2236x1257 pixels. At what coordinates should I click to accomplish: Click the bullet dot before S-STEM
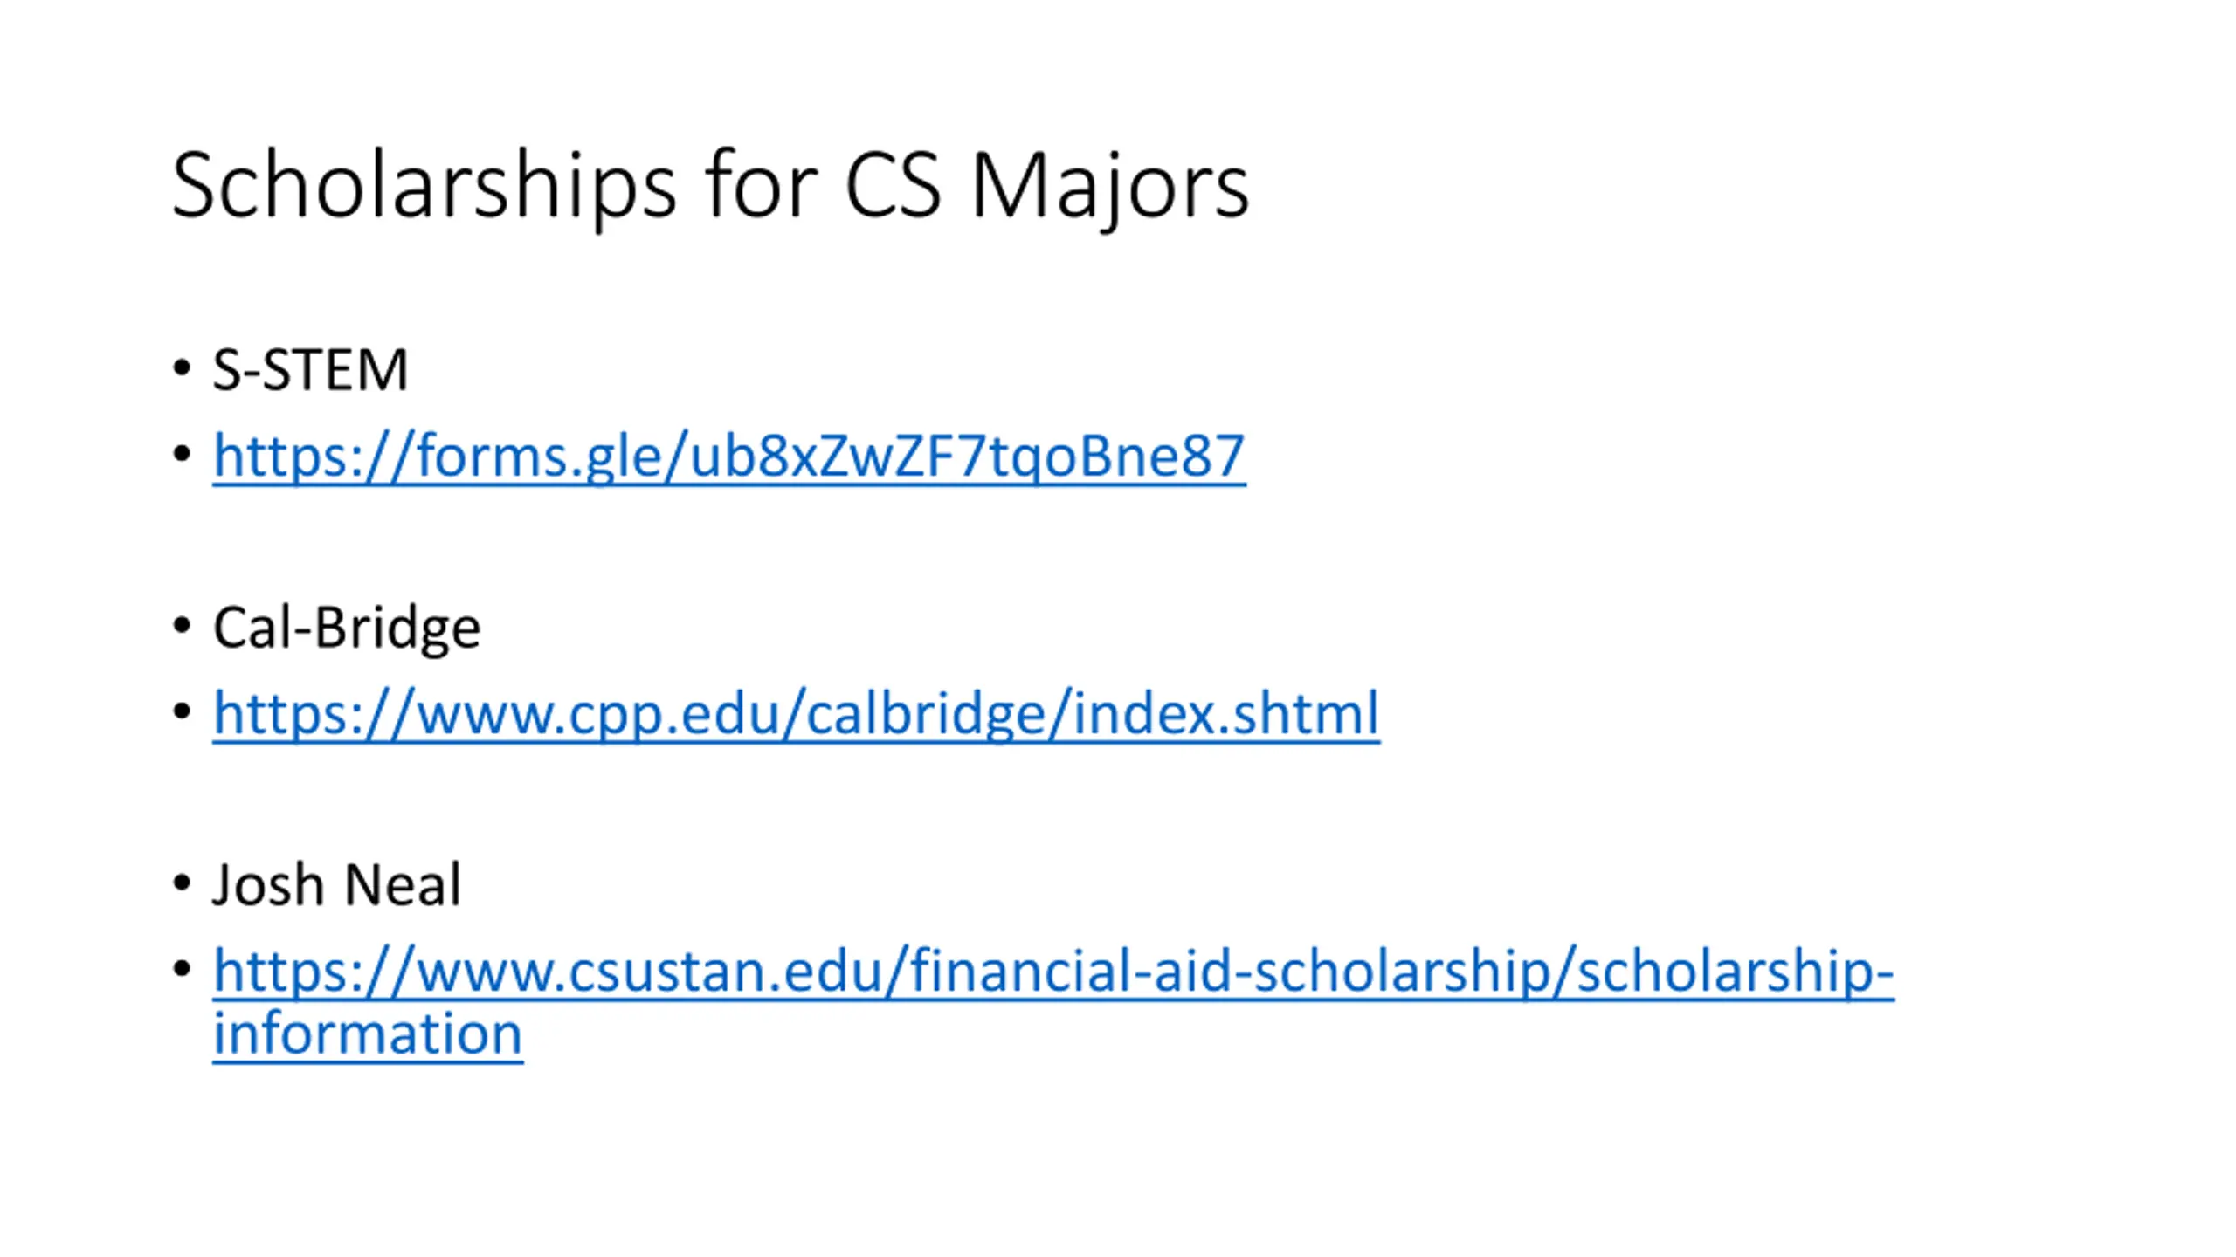182,367
